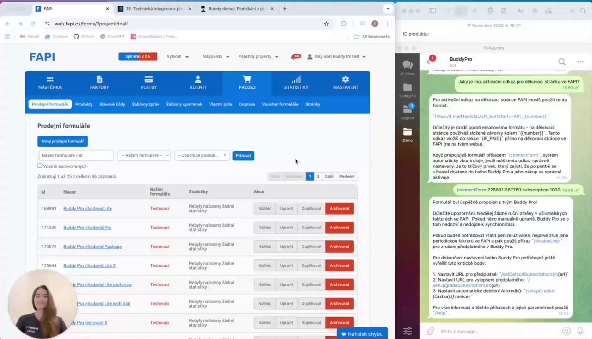Viewport: 592px width, 339px height.
Task: Open the /help command link in Telegram
Action: 440,313
